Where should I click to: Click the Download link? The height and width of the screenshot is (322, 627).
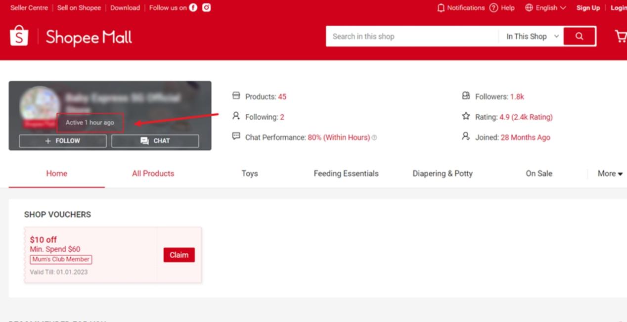click(125, 8)
